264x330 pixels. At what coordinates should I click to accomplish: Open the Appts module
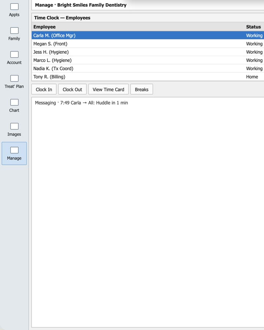coord(14,10)
